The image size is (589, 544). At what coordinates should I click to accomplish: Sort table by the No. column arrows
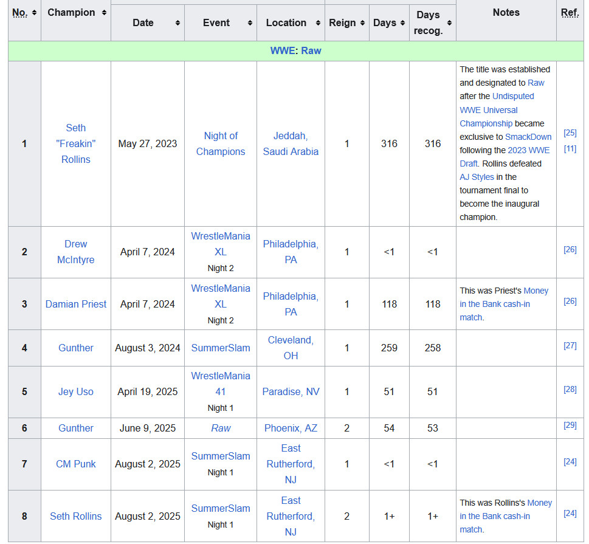point(34,13)
